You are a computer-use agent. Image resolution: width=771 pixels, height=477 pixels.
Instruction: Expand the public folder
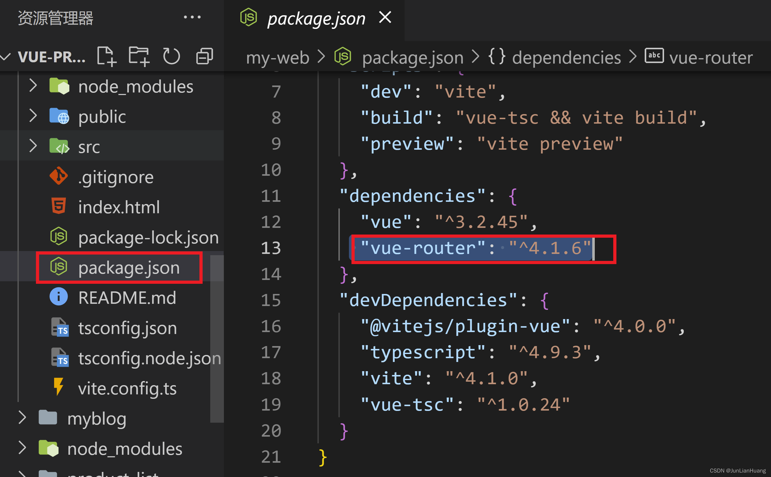click(x=33, y=116)
